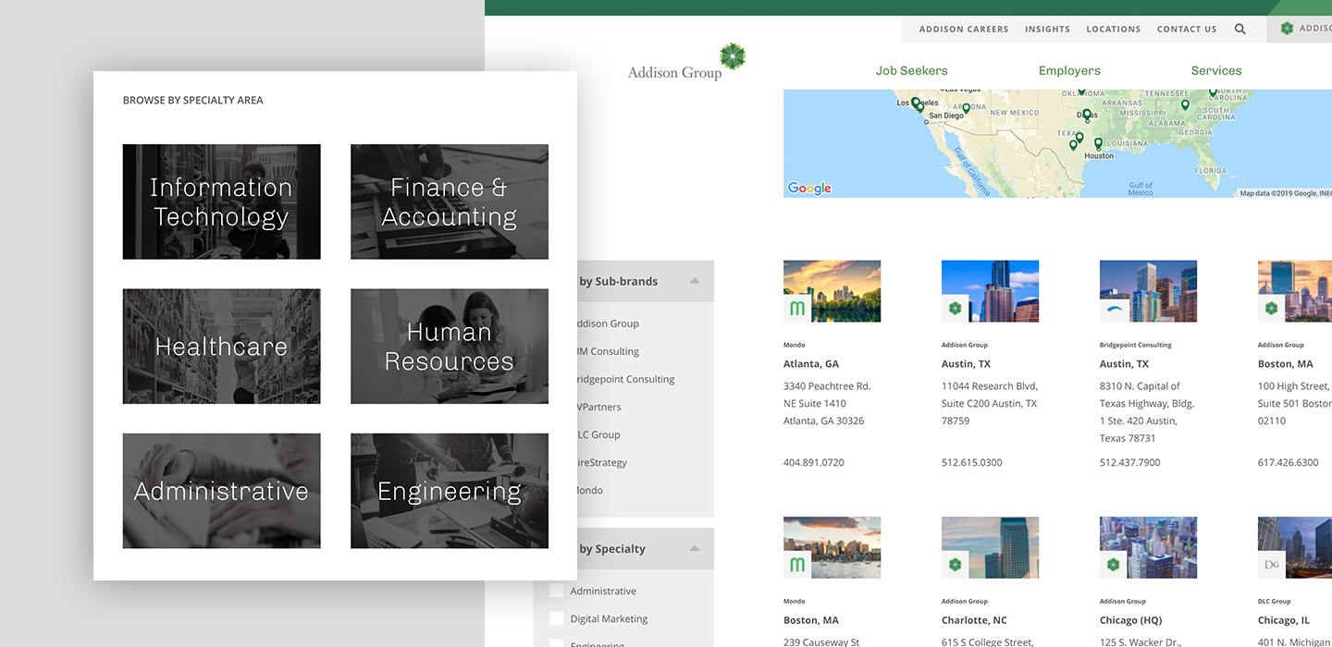Select the Addison Group sub-brand filter
Screen dimensions: 1332x647
(608, 323)
